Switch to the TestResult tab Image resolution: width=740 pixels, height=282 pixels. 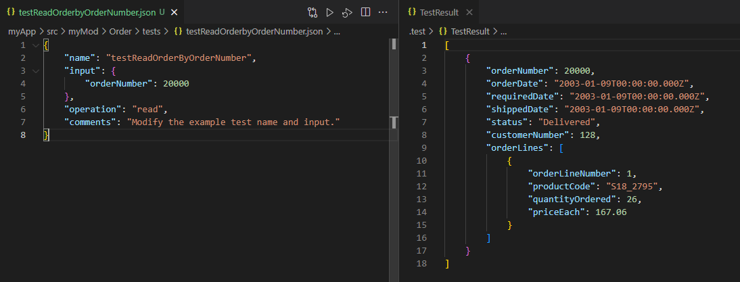tap(440, 13)
